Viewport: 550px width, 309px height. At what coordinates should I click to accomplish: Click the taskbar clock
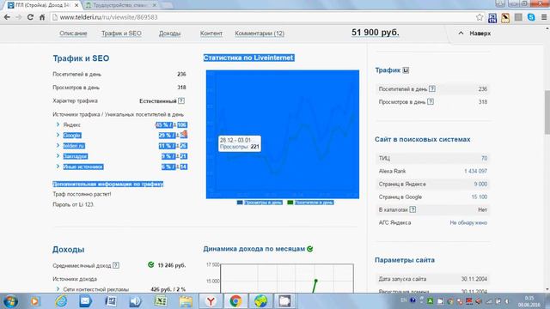529,301
